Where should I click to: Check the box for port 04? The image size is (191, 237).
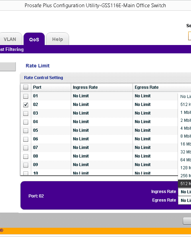[x=26, y=122]
